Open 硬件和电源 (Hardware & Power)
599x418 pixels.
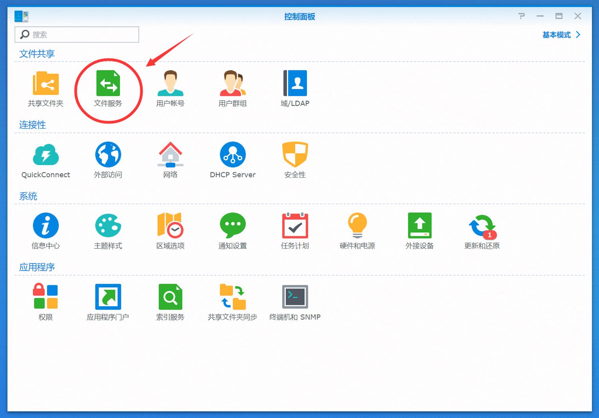357,225
